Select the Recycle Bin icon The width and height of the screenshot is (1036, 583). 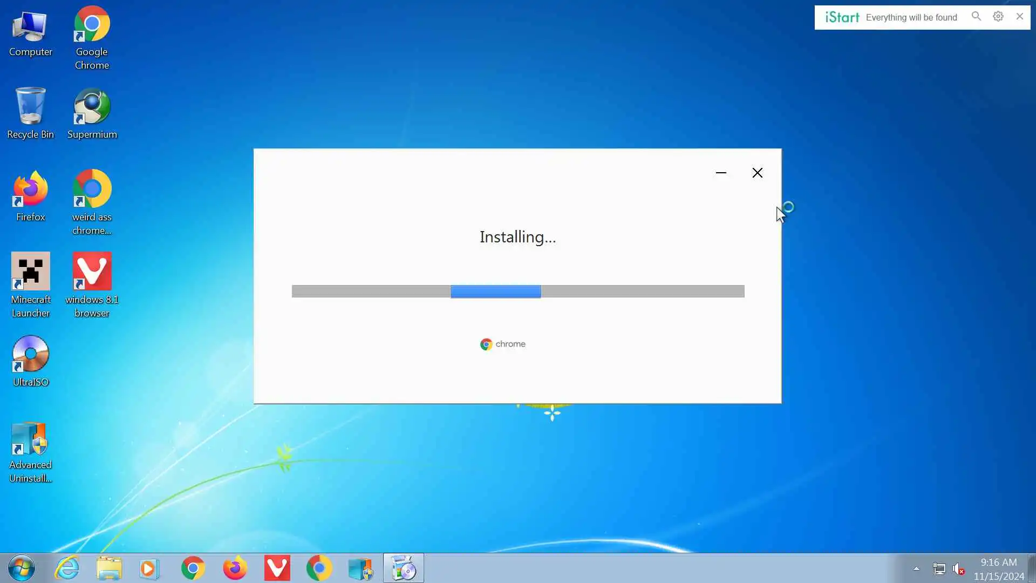[30, 112]
